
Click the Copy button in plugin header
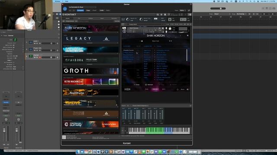point(88,10)
